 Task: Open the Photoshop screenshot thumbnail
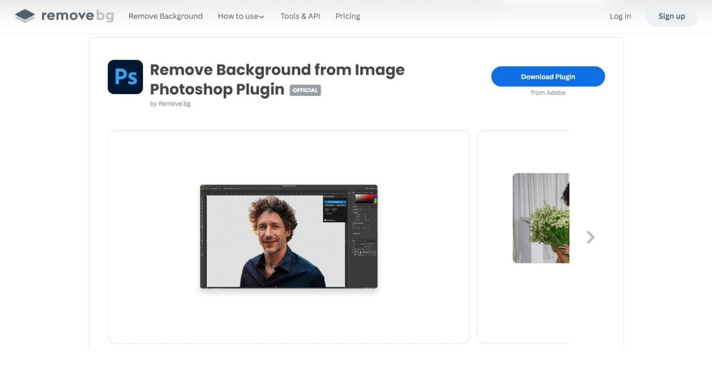[x=289, y=236]
